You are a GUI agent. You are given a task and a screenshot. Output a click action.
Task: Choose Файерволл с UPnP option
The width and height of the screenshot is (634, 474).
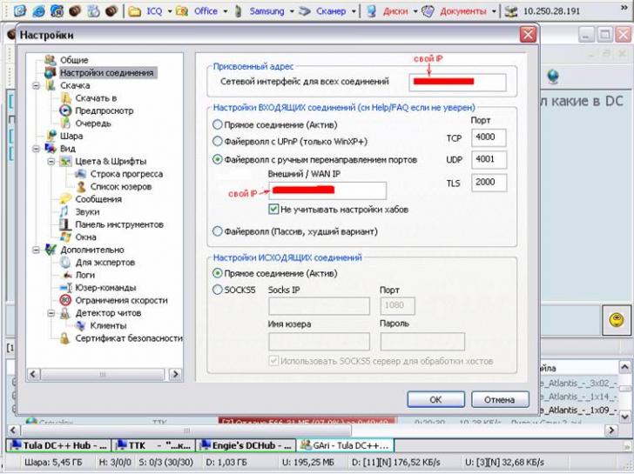[x=218, y=141]
